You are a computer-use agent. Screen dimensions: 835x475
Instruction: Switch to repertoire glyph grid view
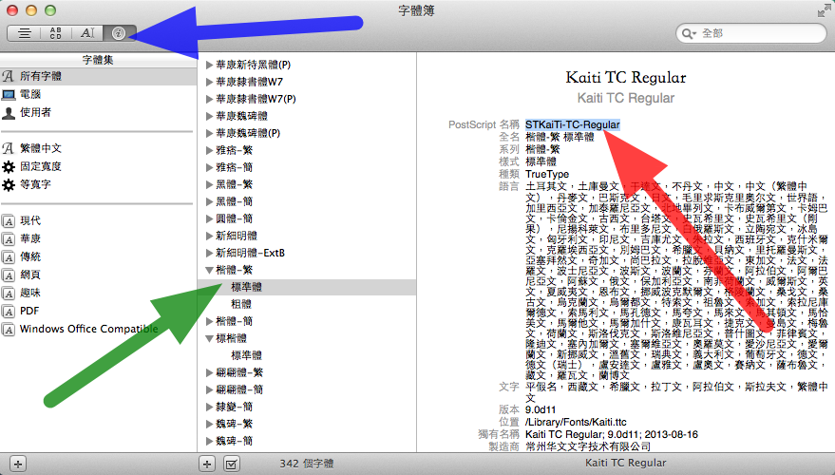[55, 33]
